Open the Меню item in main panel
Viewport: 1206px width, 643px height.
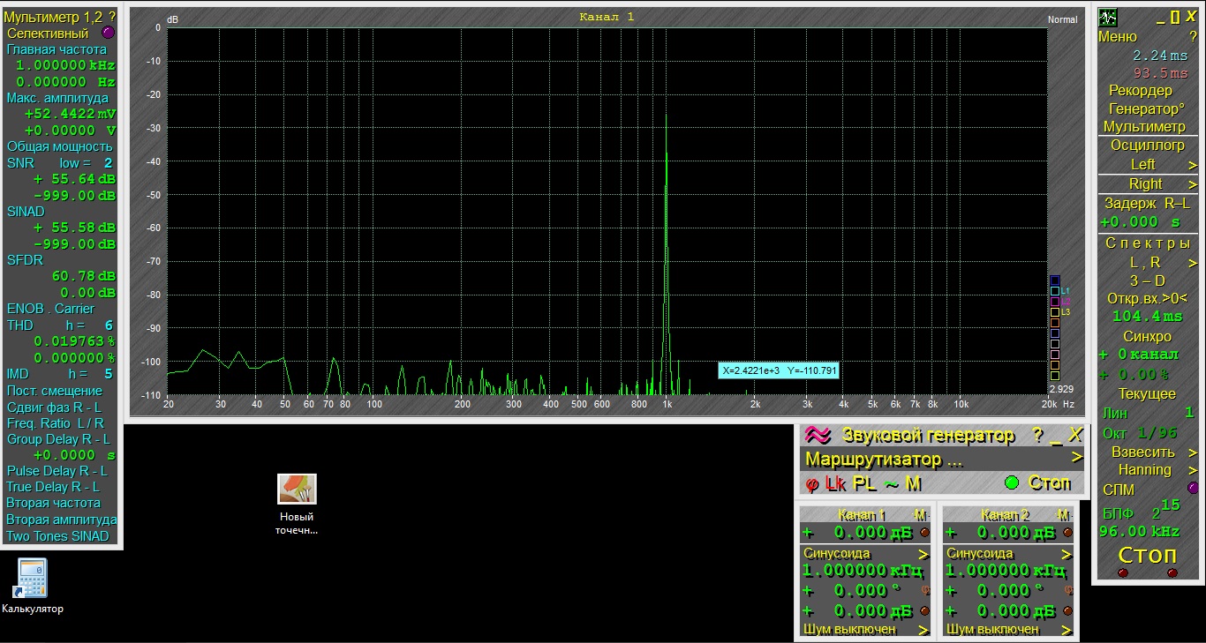(x=1118, y=36)
